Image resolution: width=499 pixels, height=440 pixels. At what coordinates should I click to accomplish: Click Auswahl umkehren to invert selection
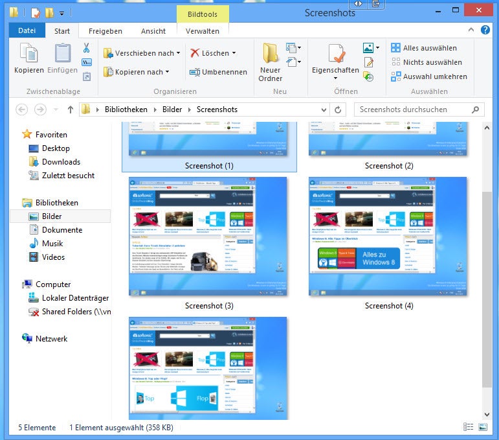click(428, 76)
